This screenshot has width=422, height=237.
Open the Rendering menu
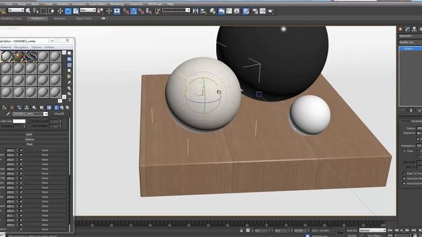pyautogui.click(x=117, y=4)
